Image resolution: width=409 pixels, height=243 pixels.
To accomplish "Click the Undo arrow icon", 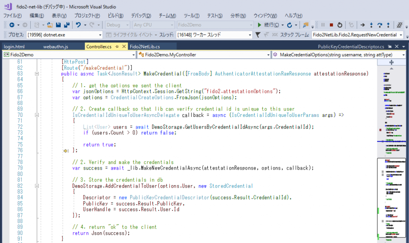I will tap(78, 25).
